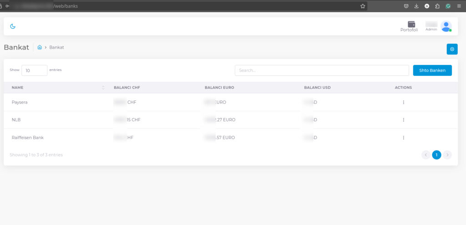Click the Paysera name cell
Image resolution: width=466 pixels, height=225 pixels.
tap(20, 102)
